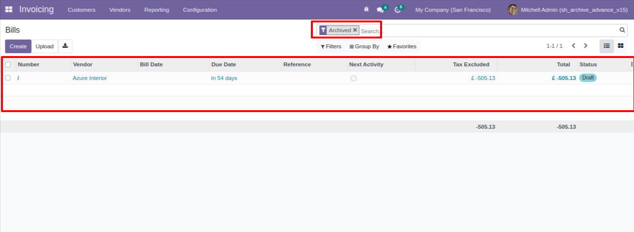The height and width of the screenshot is (232, 634).
Task: Click the Draft status badge
Action: click(588, 78)
